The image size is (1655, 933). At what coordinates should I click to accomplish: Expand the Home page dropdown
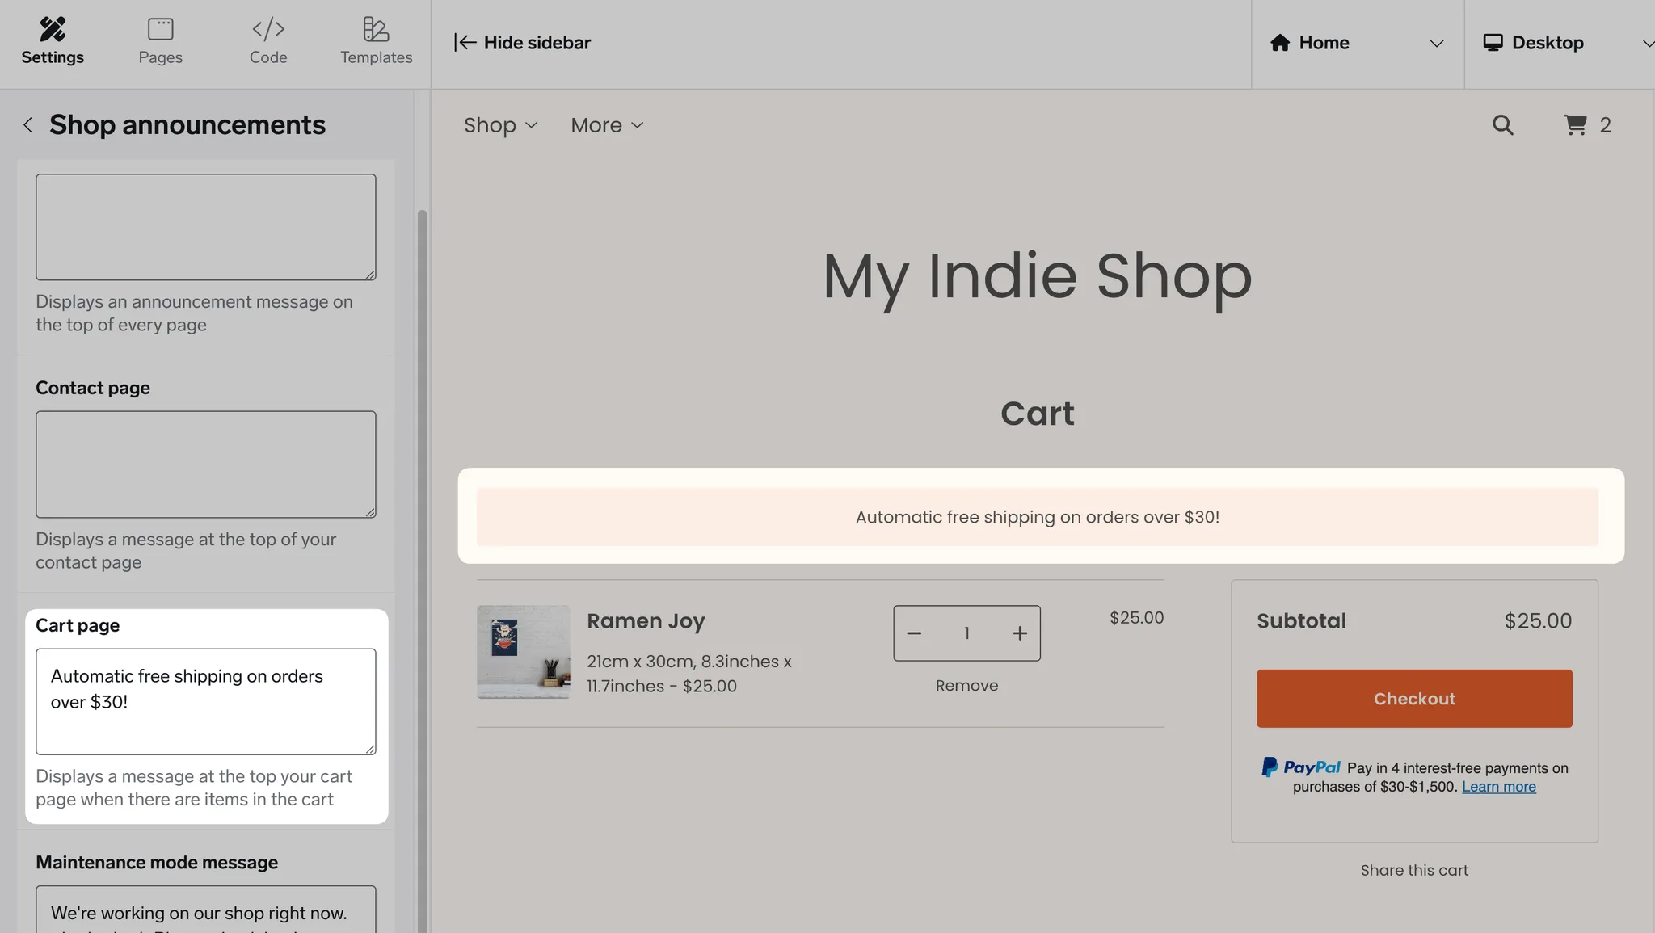tap(1436, 44)
